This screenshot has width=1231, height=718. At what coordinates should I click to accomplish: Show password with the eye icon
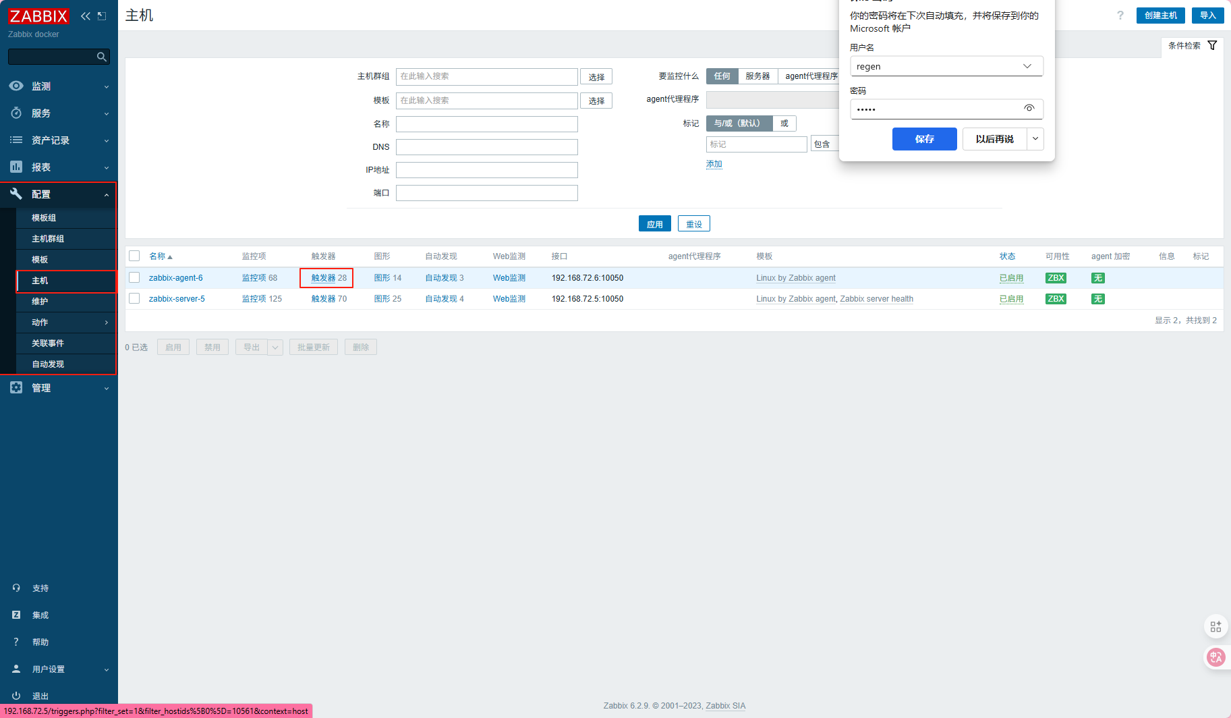pyautogui.click(x=1029, y=108)
